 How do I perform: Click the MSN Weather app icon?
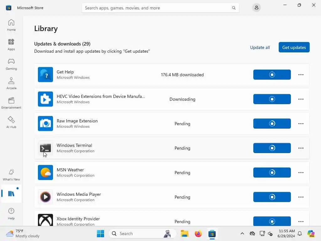[45, 173]
